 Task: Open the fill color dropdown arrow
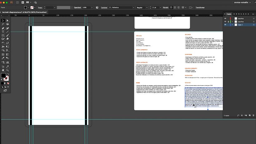[28, 7]
